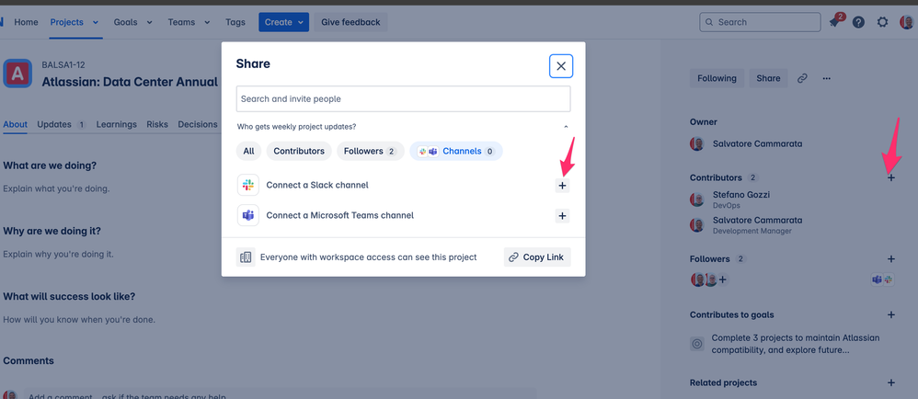Click the Following button
Image resolution: width=918 pixels, height=399 pixels.
717,78
